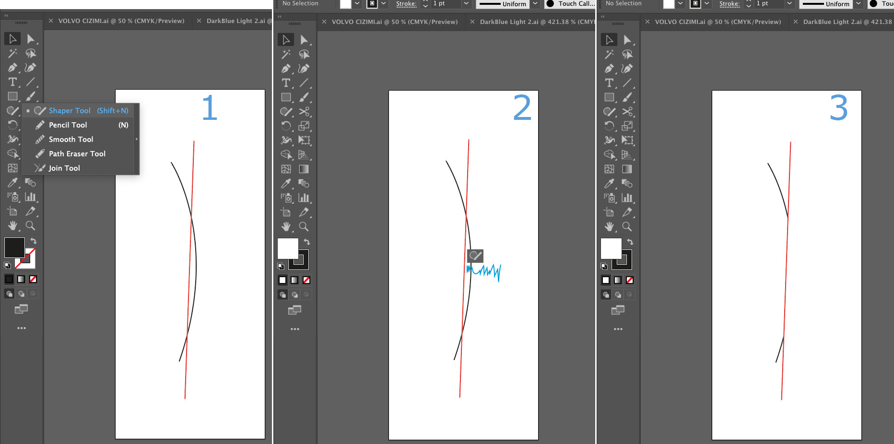Pick the Eyedropper tool
This screenshot has height=444, width=894.
click(x=12, y=183)
